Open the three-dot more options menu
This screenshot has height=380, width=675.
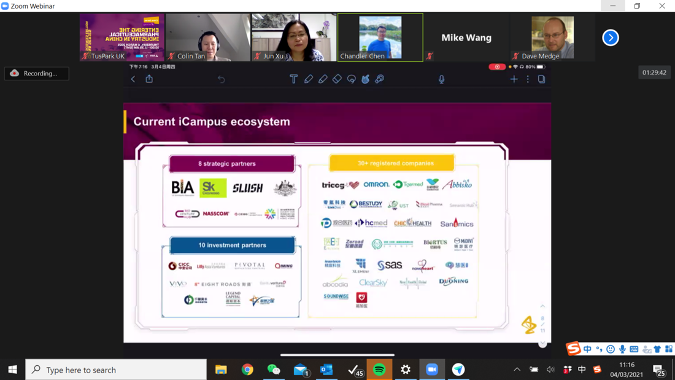(528, 79)
